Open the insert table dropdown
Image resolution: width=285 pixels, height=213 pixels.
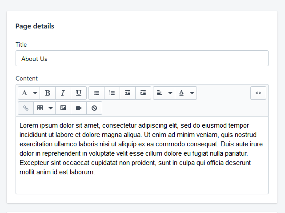[x=44, y=108]
